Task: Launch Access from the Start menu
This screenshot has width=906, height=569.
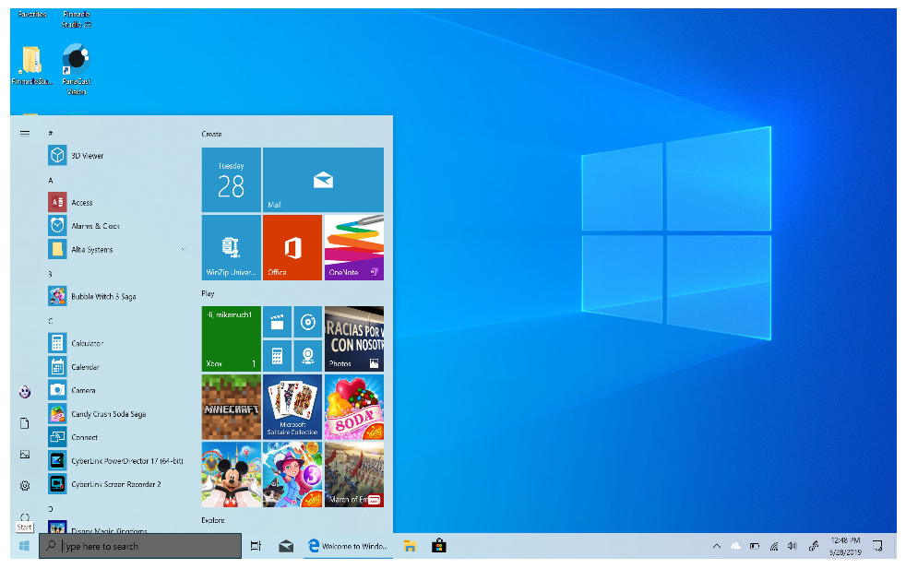Action: (x=81, y=203)
